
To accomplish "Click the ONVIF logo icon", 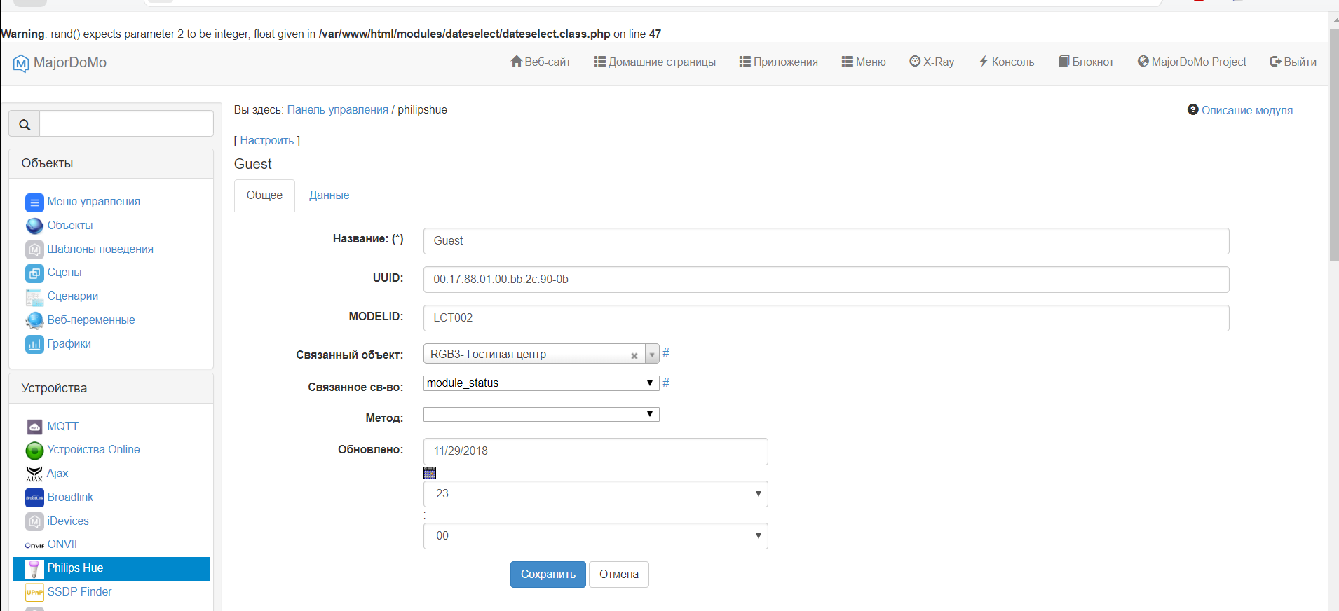I will coord(34,545).
